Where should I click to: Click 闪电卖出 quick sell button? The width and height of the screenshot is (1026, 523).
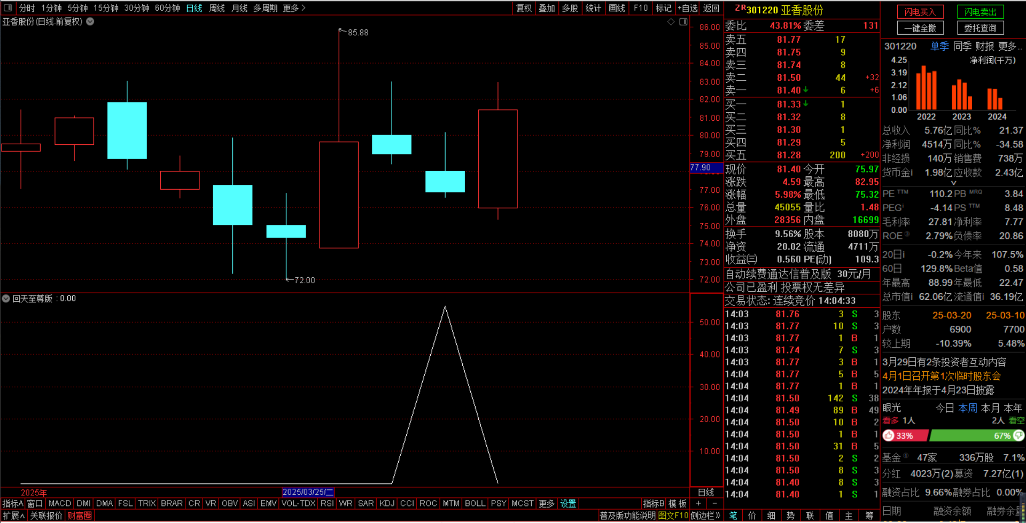[x=981, y=12]
